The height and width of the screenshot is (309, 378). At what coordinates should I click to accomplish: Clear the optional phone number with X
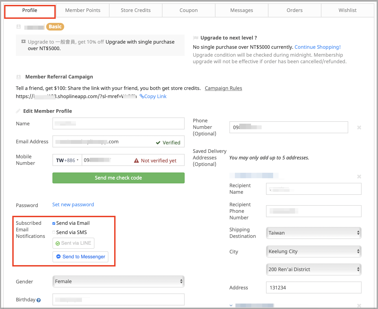(x=359, y=128)
